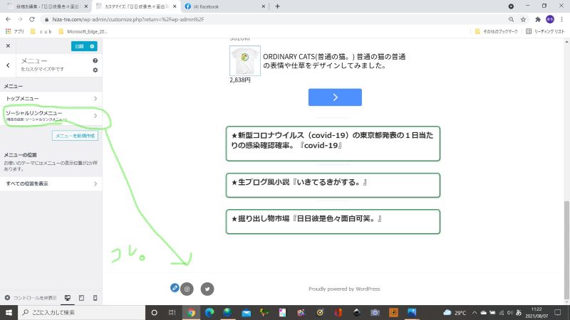
Task: Click the browser back arrow
Action: tap(8, 19)
